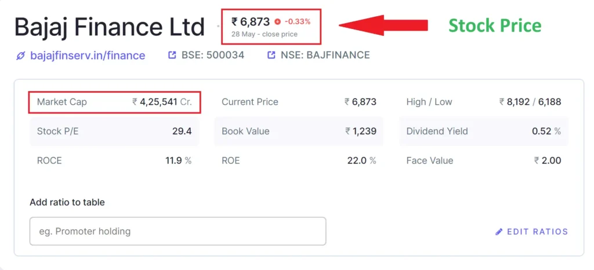
Task: Click the Face Value row
Action: [484, 160]
